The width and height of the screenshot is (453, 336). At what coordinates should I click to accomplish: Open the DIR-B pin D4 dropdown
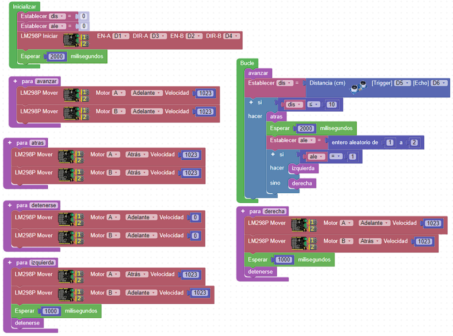click(x=231, y=36)
